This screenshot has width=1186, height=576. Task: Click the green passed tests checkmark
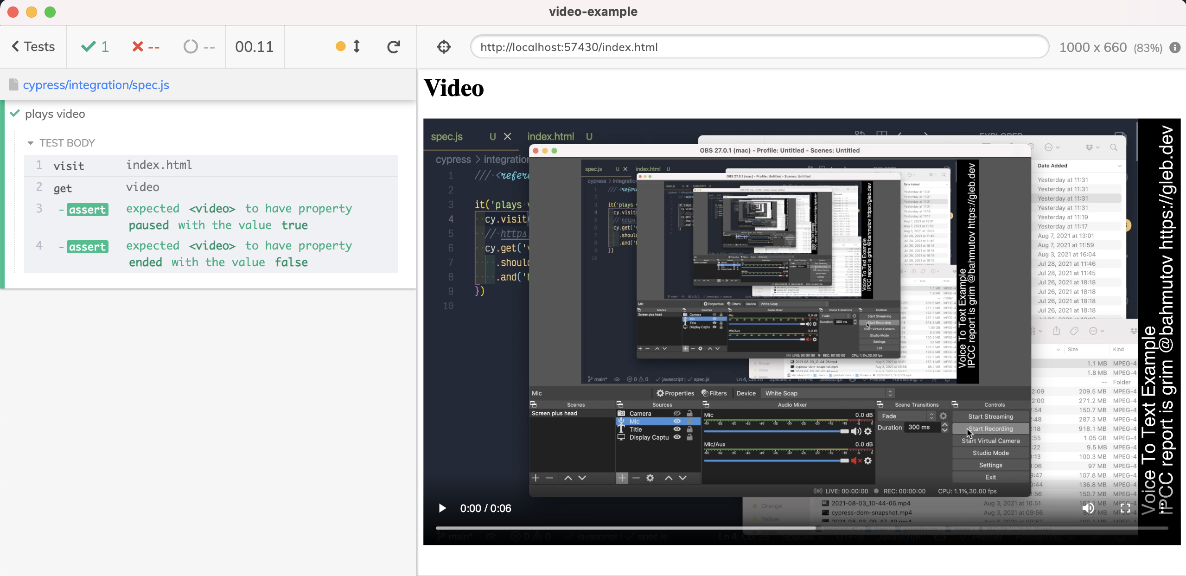click(88, 47)
